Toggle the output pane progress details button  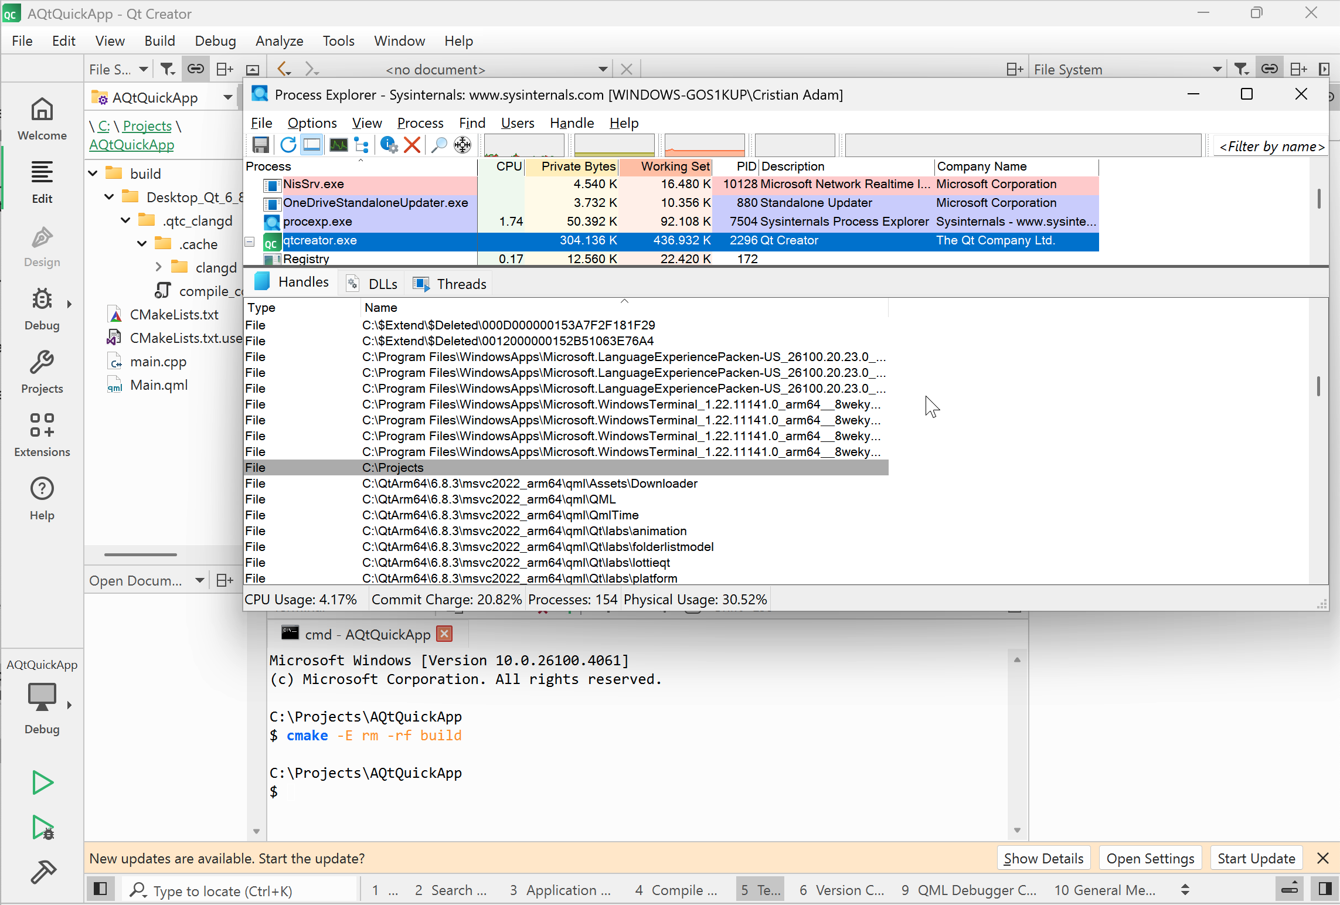click(x=1290, y=889)
